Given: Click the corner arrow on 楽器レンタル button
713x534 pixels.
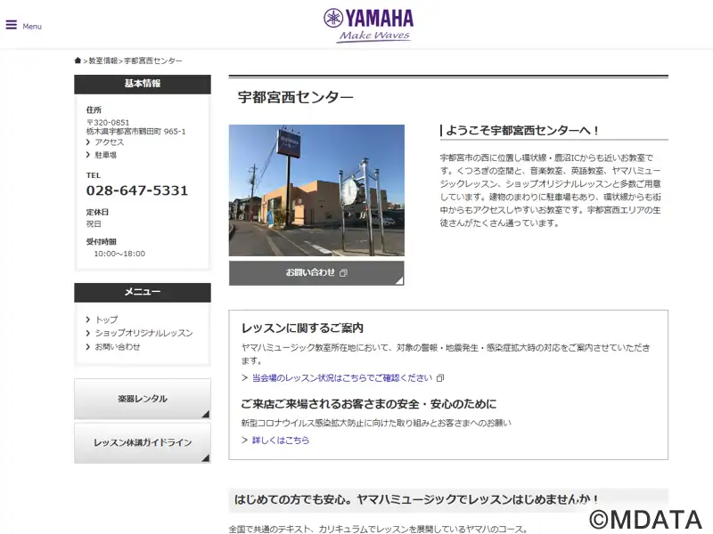Looking at the screenshot, I should point(205,414).
